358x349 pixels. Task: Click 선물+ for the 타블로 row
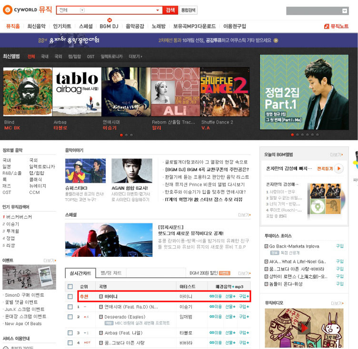point(230,332)
